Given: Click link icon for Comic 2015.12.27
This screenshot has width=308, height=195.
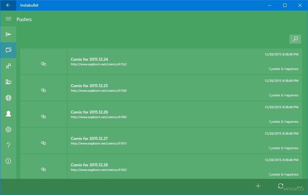Looking at the screenshot, I should point(43,143).
